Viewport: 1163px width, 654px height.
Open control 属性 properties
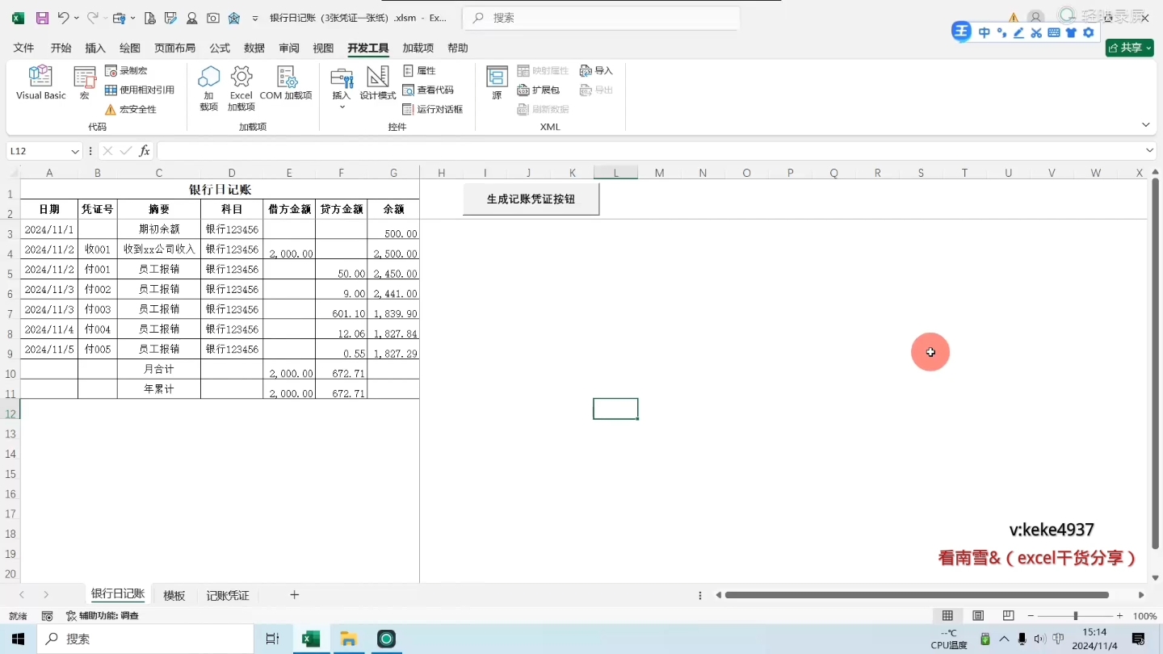click(x=419, y=71)
